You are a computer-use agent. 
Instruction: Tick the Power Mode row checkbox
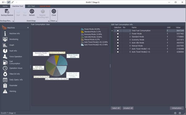[118, 34]
